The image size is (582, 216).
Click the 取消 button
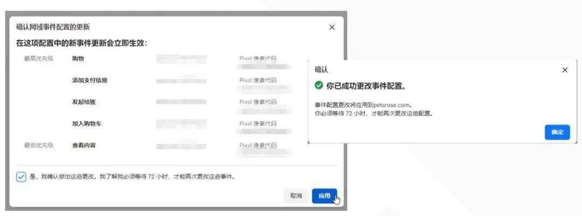[x=296, y=196]
